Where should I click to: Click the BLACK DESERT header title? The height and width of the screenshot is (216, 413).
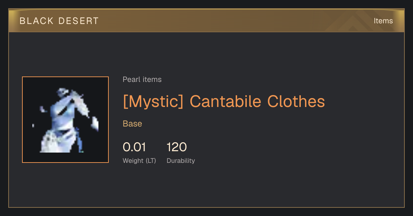(59, 21)
